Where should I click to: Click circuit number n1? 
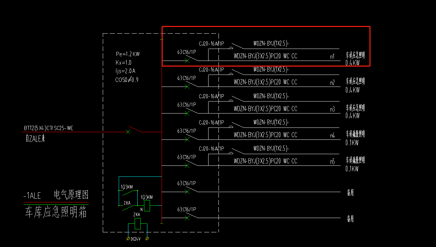point(332,57)
